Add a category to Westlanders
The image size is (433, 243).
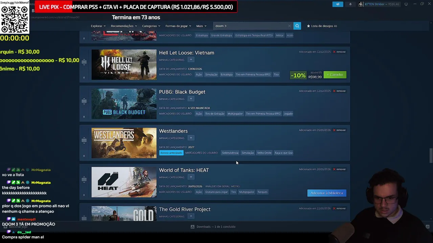[x=191, y=138]
